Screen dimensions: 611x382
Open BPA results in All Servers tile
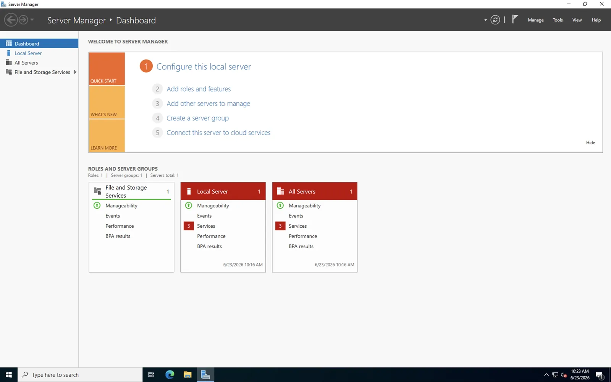(x=301, y=246)
